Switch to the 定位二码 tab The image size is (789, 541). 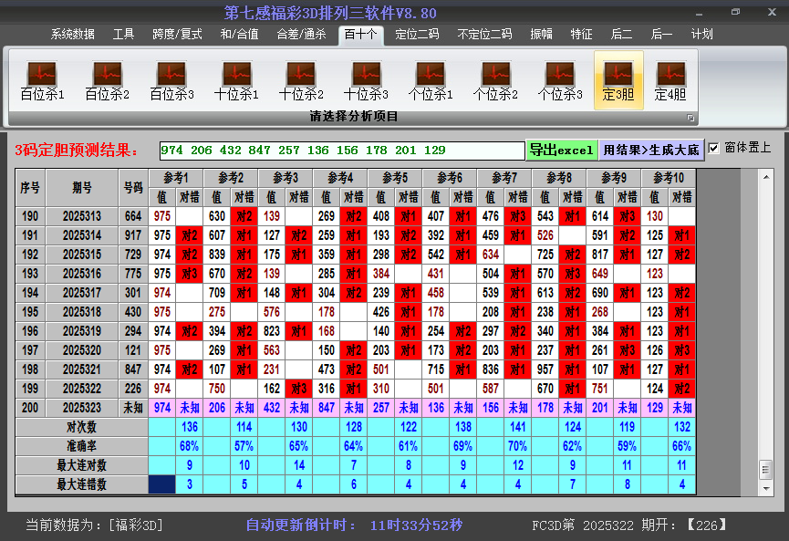click(417, 35)
